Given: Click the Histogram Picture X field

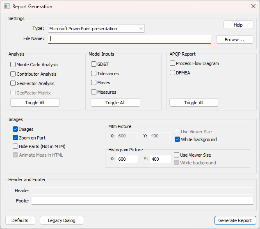Looking at the screenshot, I should click(x=127, y=159).
